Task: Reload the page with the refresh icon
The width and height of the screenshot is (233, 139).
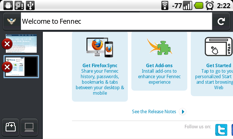Action: click(x=221, y=21)
